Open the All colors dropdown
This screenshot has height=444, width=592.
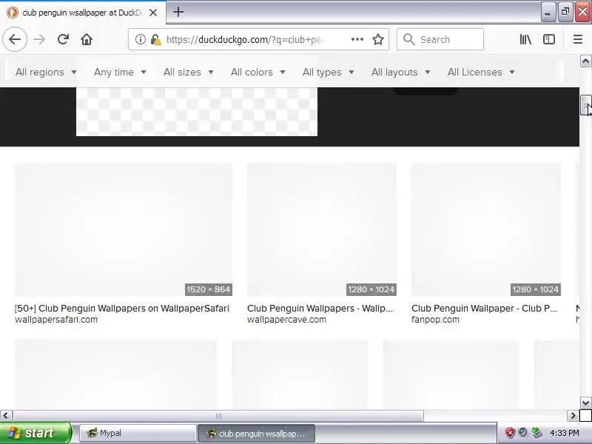(258, 72)
